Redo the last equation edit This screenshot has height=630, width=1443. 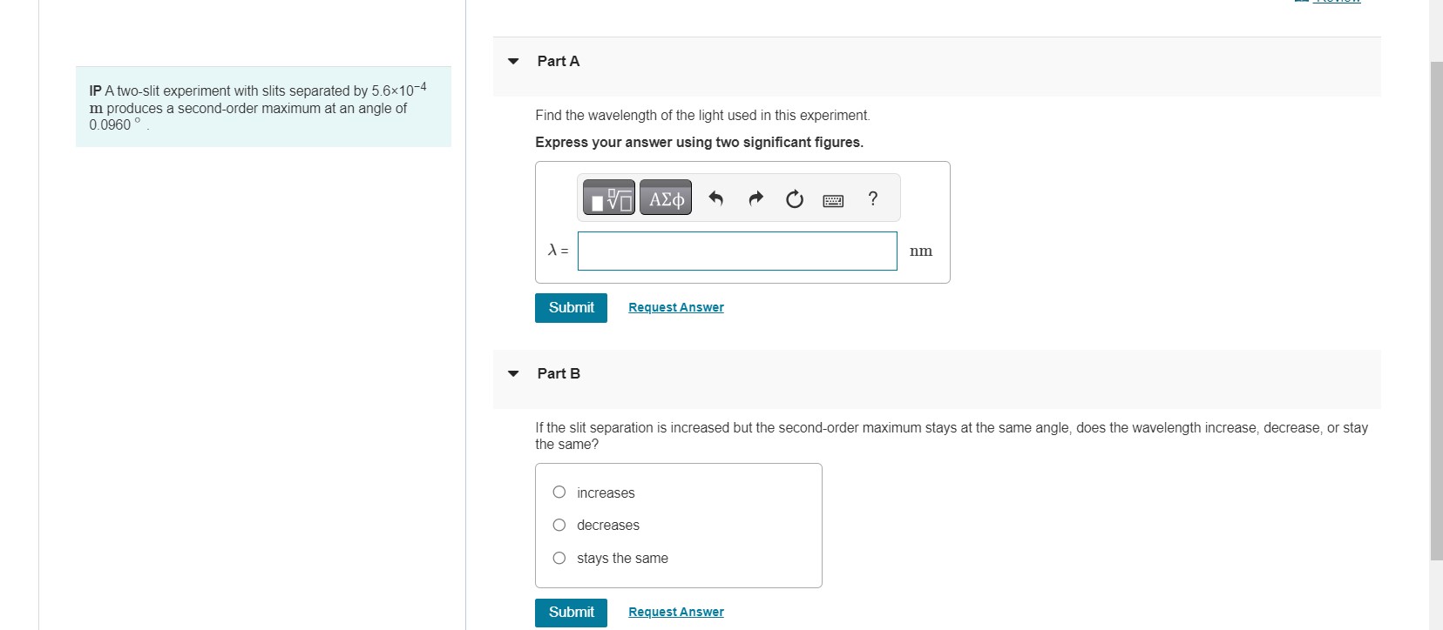pos(755,198)
